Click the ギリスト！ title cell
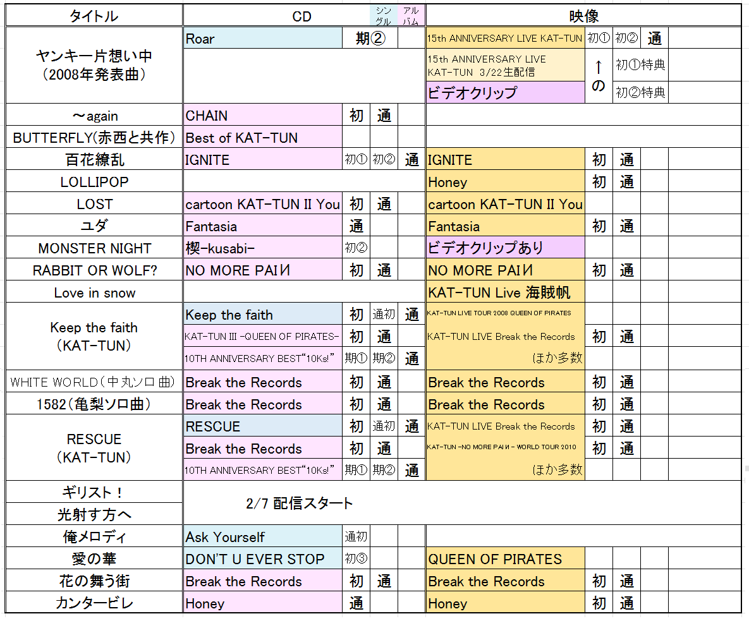 coord(94,491)
